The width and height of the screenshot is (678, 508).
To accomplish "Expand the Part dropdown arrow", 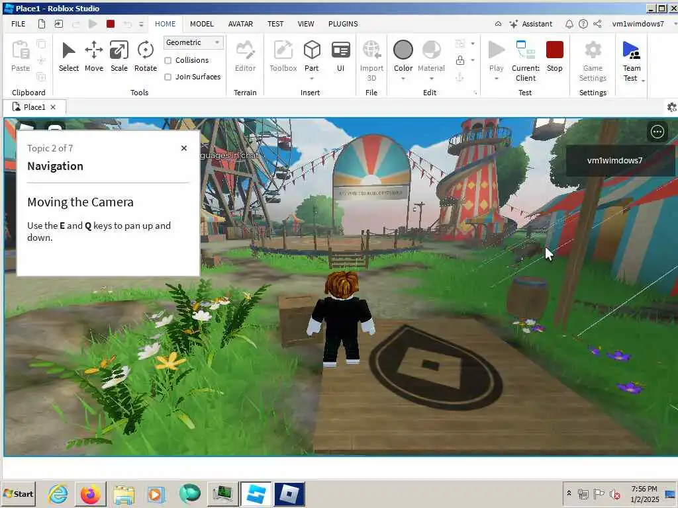I will (311, 79).
